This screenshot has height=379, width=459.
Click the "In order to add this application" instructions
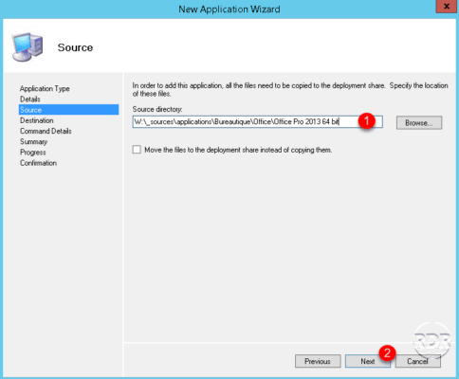click(x=290, y=89)
